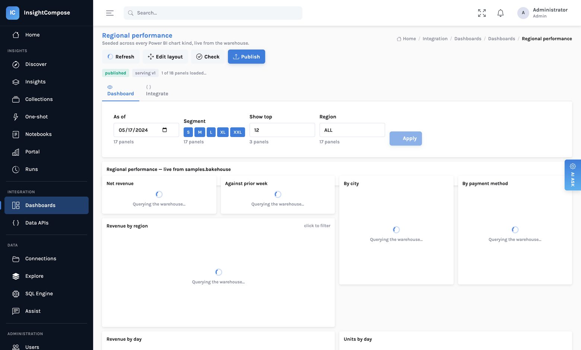
Task: Open Notebooks in the sidebar
Action: (47, 134)
